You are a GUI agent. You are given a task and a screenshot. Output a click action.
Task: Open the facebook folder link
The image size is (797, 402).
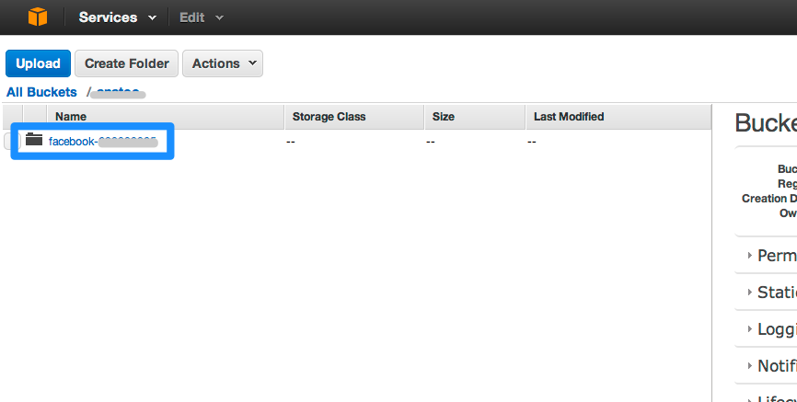click(102, 142)
